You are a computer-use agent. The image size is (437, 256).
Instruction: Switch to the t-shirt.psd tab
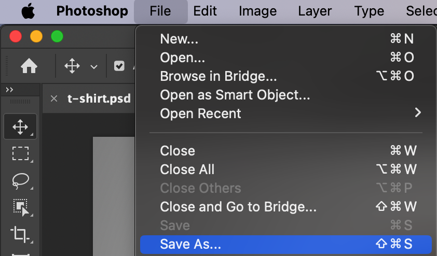[99, 98]
